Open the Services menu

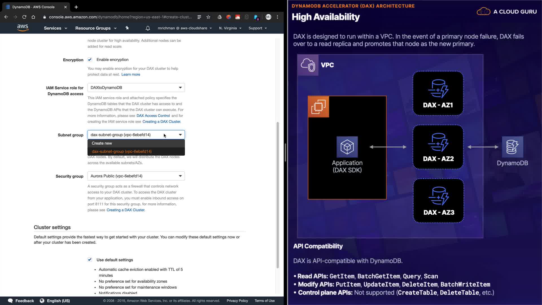(x=55, y=28)
